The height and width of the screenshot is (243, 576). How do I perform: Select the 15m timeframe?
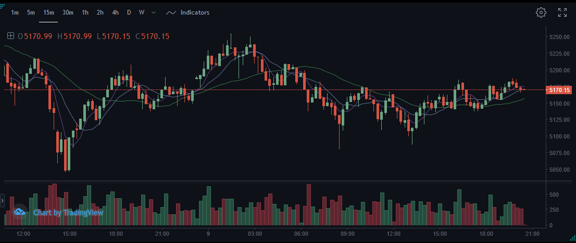(49, 12)
